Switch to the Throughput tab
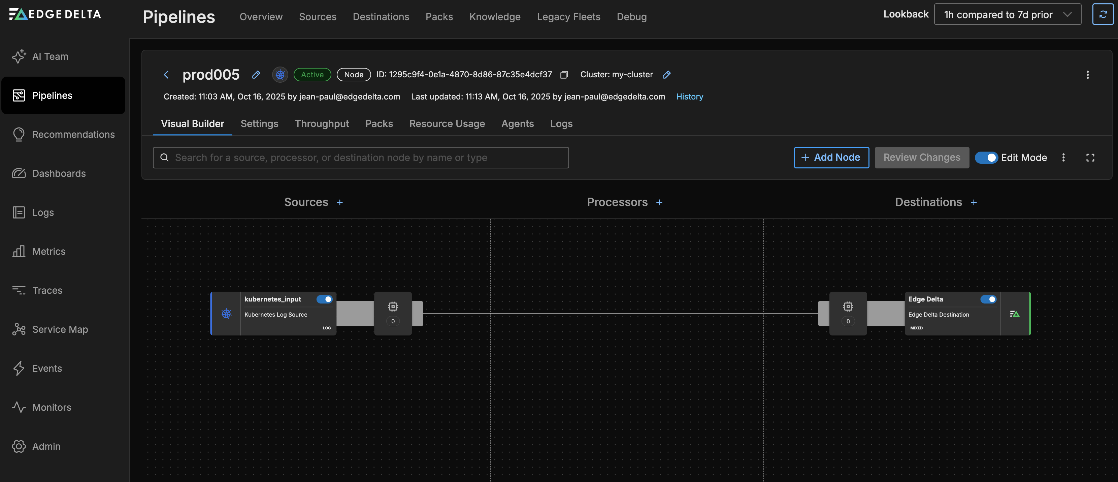This screenshot has width=1118, height=482. point(322,124)
